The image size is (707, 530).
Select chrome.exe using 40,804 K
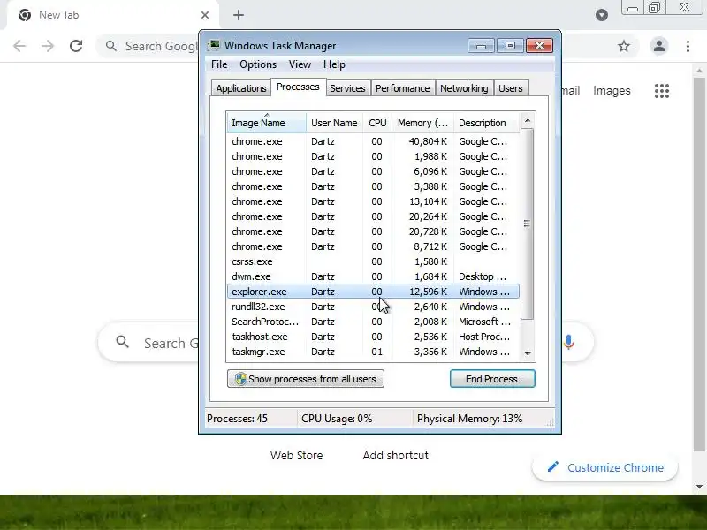tap(373, 141)
